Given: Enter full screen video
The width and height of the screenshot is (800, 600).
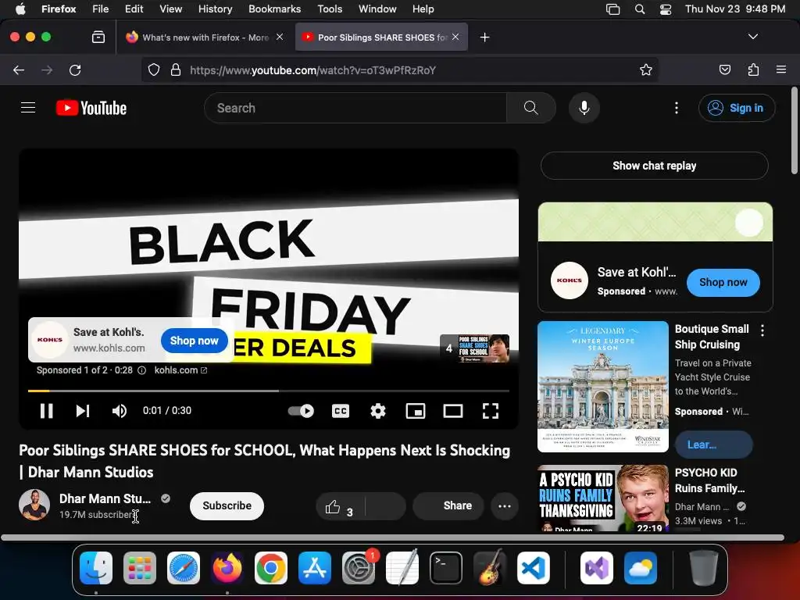Looking at the screenshot, I should click(x=491, y=411).
